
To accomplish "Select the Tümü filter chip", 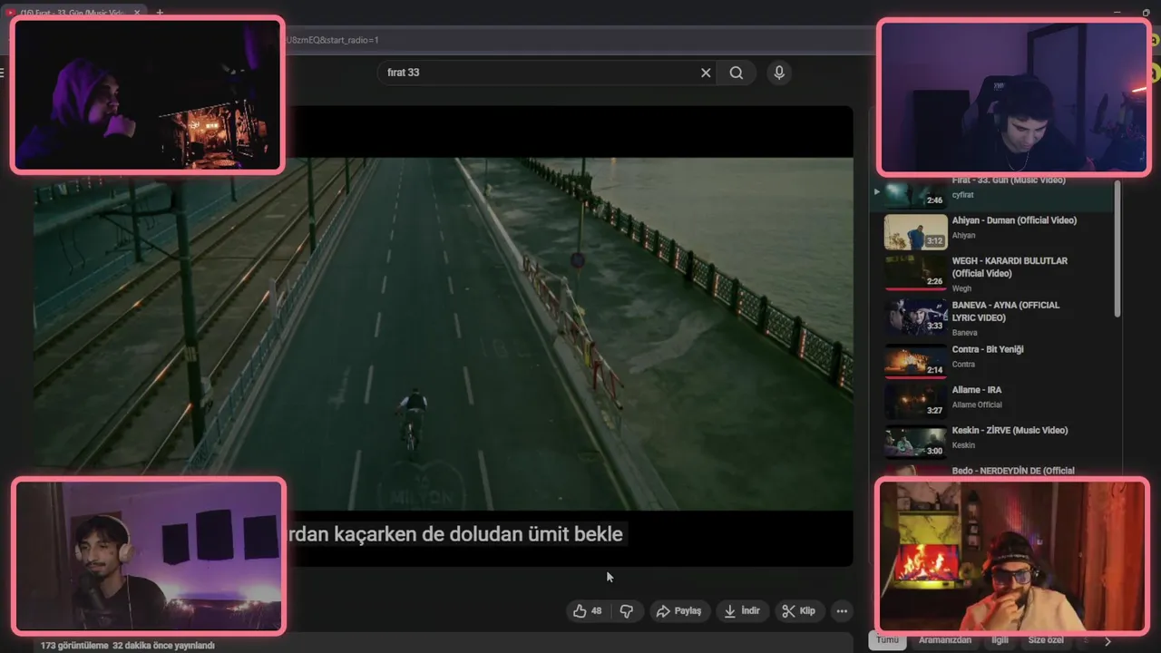I will click(887, 640).
